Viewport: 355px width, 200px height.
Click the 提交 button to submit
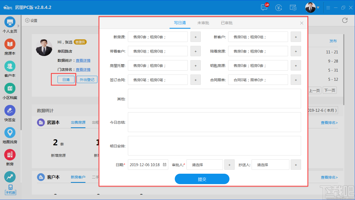coord(202,179)
